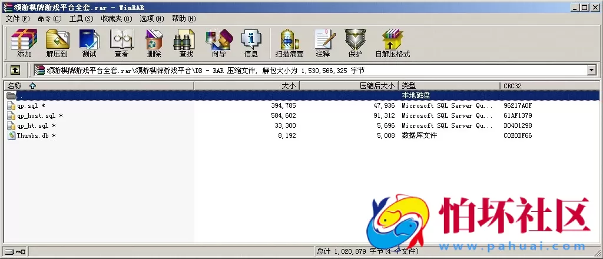This screenshot has height=259, width=603.
Task: Open the Options (选项) menu
Action: 151,19
